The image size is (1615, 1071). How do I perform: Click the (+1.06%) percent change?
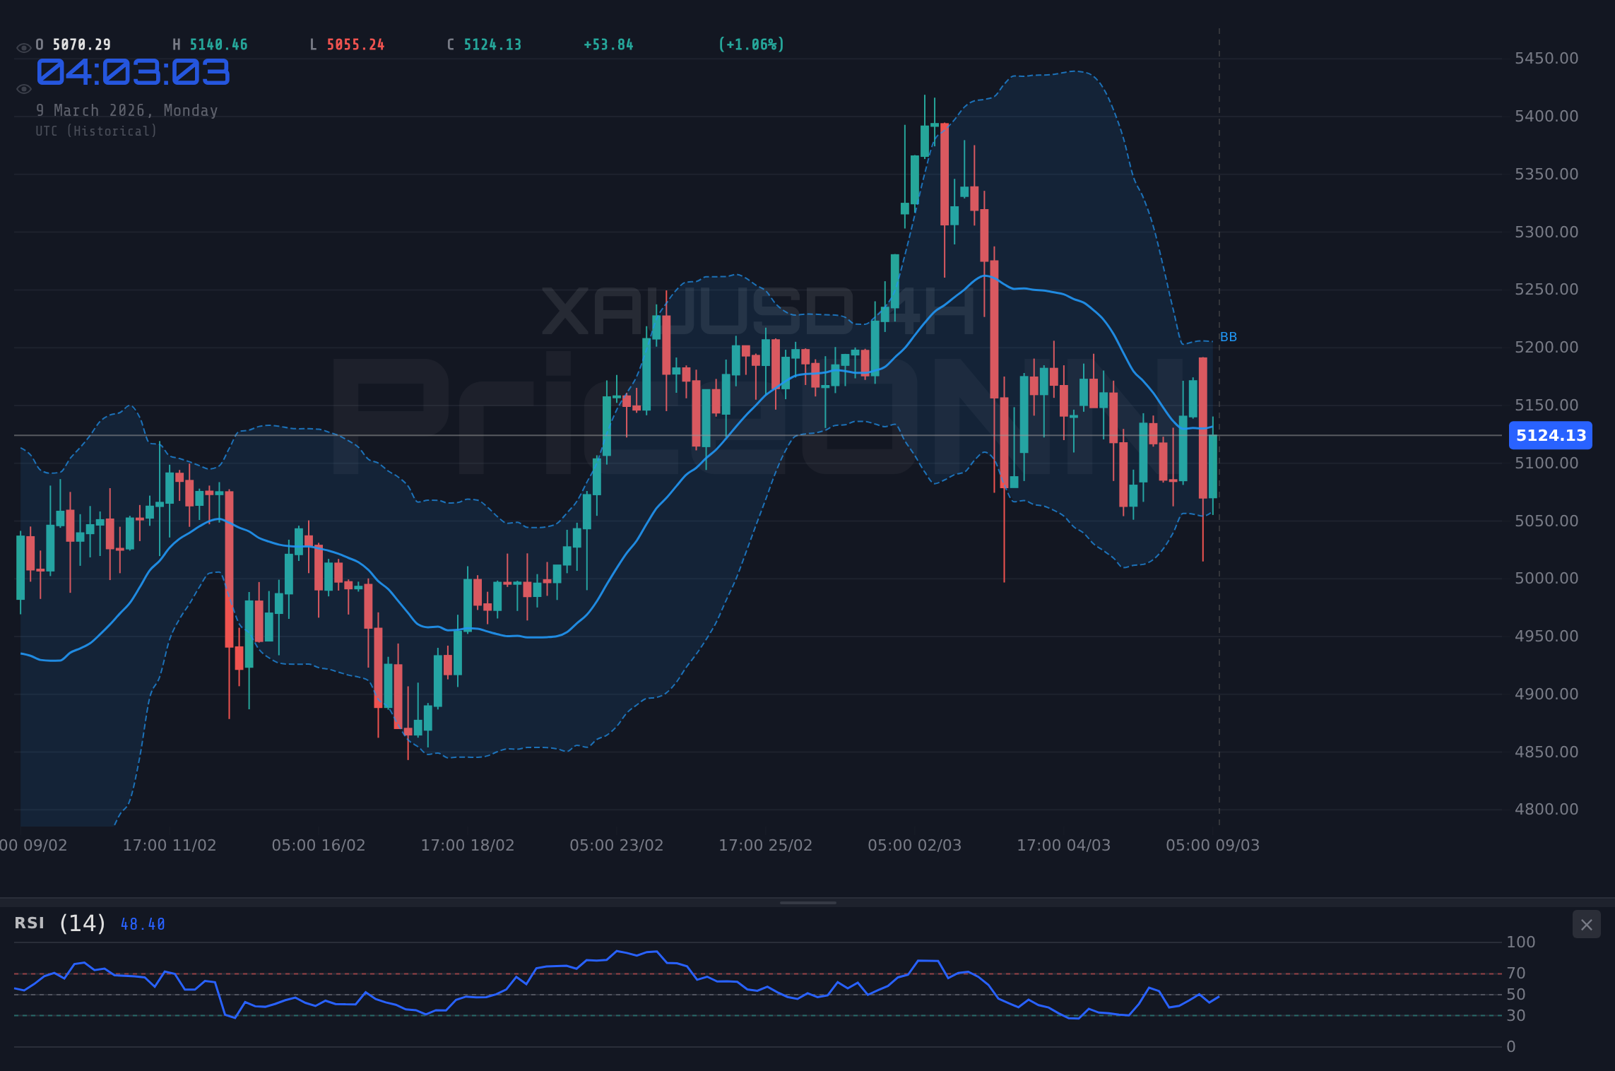pos(751,45)
